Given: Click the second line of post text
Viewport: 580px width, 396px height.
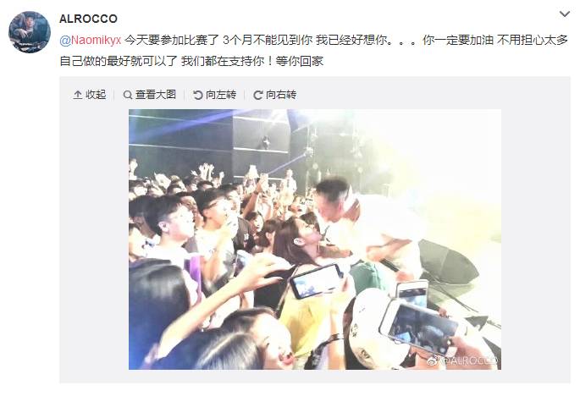Looking at the screenshot, I should (x=191, y=61).
